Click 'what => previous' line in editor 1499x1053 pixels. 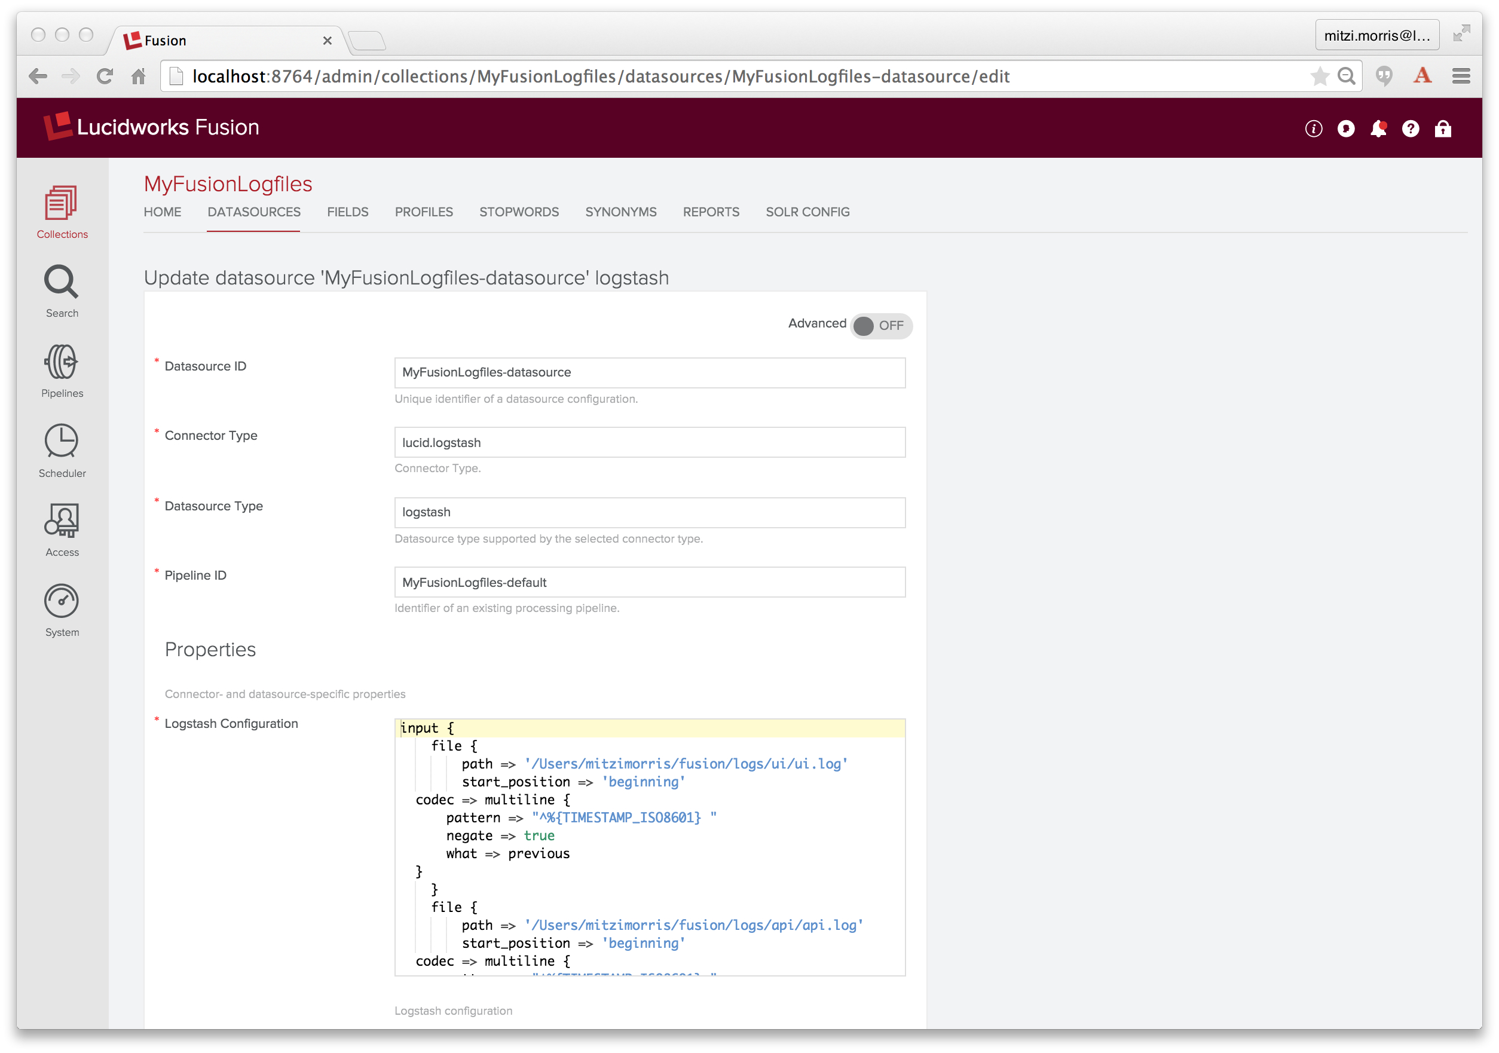(x=507, y=853)
